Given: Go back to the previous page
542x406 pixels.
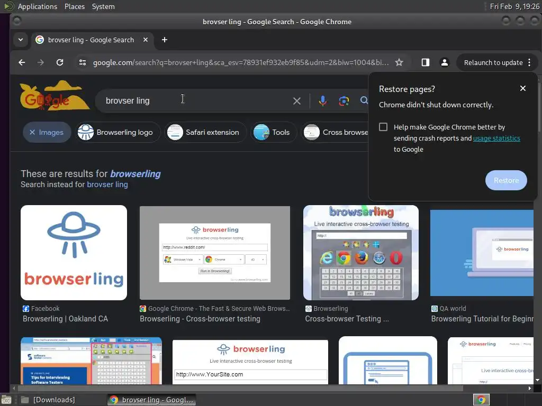Looking at the screenshot, I should [x=22, y=62].
